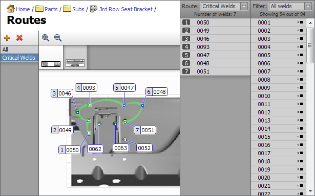This screenshot has height=196, width=315.
Task: Click the 0049 weld label on the image
Action: (x=62, y=130)
